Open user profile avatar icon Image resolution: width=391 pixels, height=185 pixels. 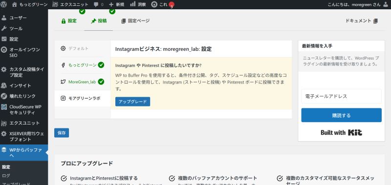click(386, 4)
